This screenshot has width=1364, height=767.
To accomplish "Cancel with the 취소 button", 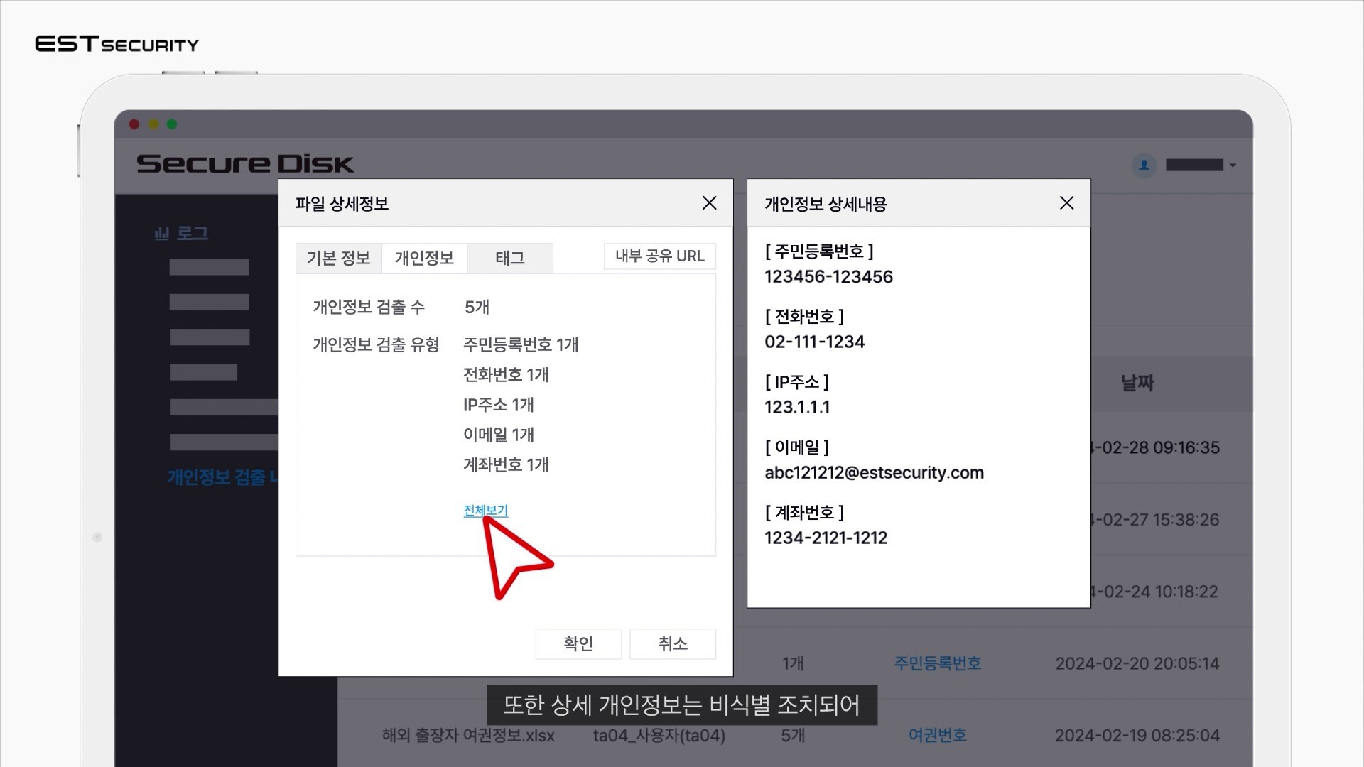I will pos(673,643).
